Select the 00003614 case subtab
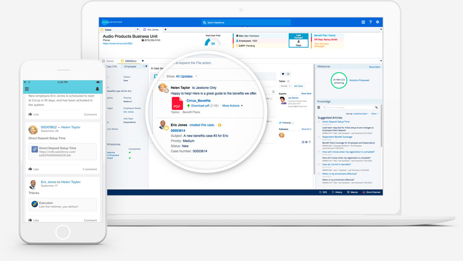The width and height of the screenshot is (463, 261). click(x=129, y=61)
